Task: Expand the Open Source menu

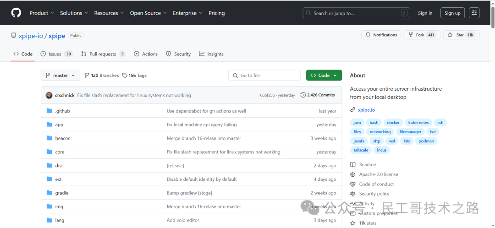Action: pyautogui.click(x=148, y=13)
